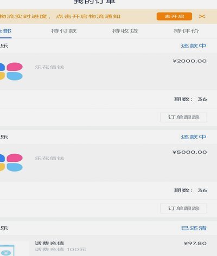Tap 还款中 status on the ¥5000.00 order
217x256 pixels.
[194, 137]
